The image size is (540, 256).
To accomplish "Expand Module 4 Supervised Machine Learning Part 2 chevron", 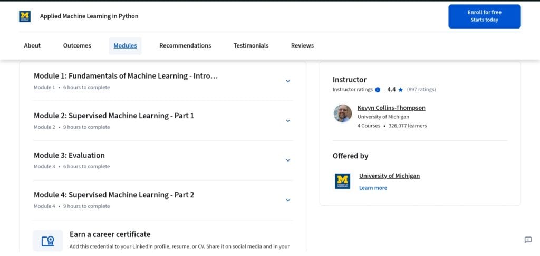I will point(288,200).
